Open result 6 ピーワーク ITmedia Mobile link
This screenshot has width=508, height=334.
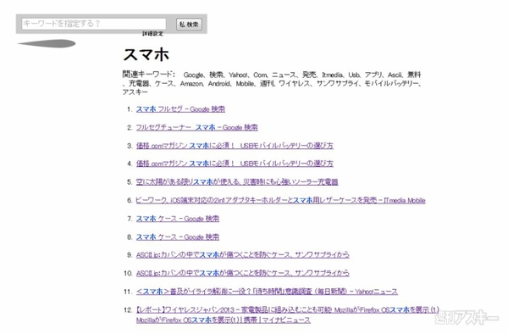[x=280, y=200]
